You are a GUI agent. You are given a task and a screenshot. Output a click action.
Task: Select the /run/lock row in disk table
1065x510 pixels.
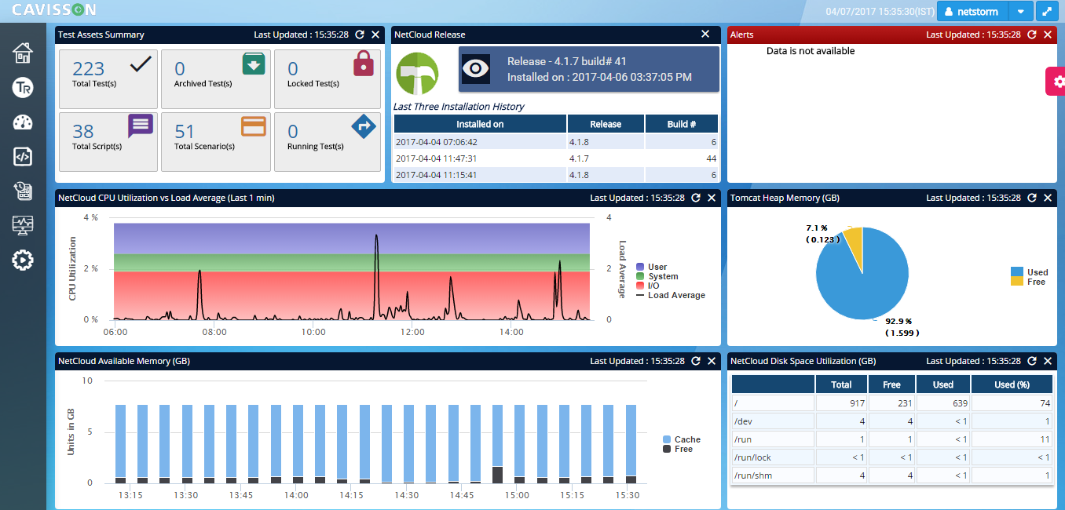[892, 457]
